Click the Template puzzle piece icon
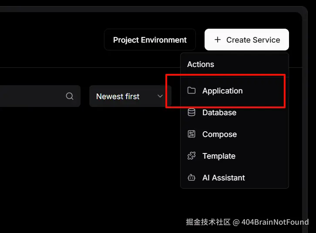Screen dimensions: 316x233 [192, 156]
